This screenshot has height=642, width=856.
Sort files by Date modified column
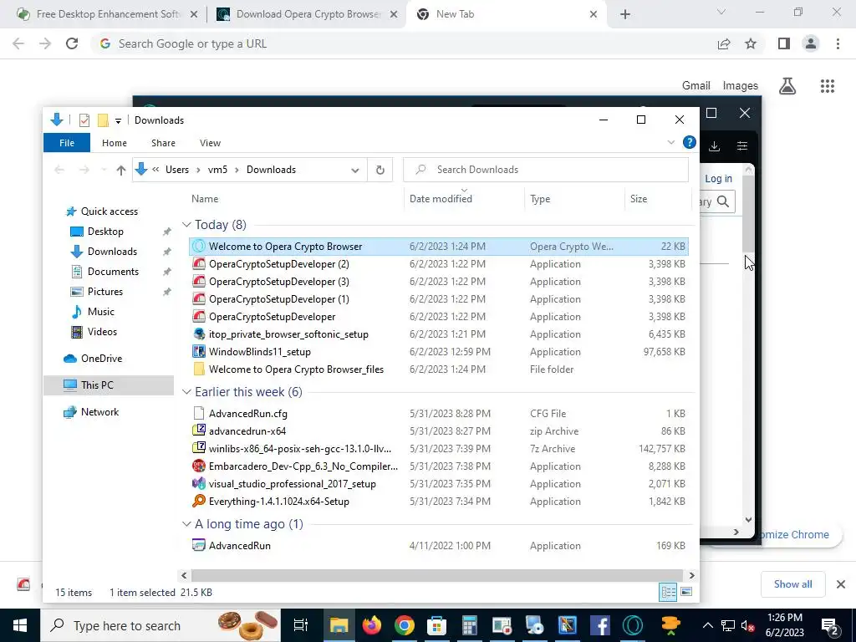[x=441, y=199]
